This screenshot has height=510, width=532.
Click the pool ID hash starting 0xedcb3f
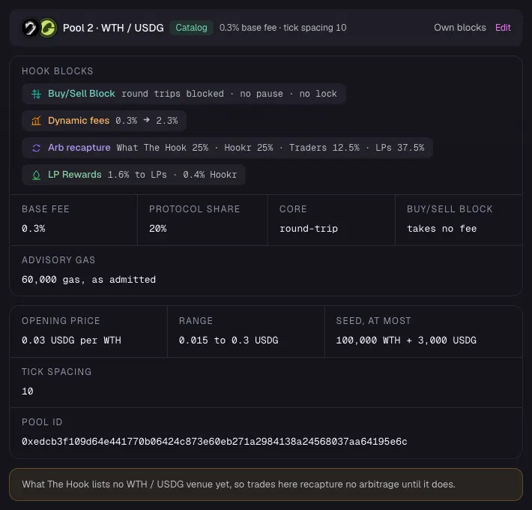click(214, 442)
